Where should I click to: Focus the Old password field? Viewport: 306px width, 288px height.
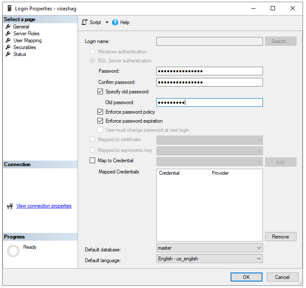pyautogui.click(x=209, y=102)
